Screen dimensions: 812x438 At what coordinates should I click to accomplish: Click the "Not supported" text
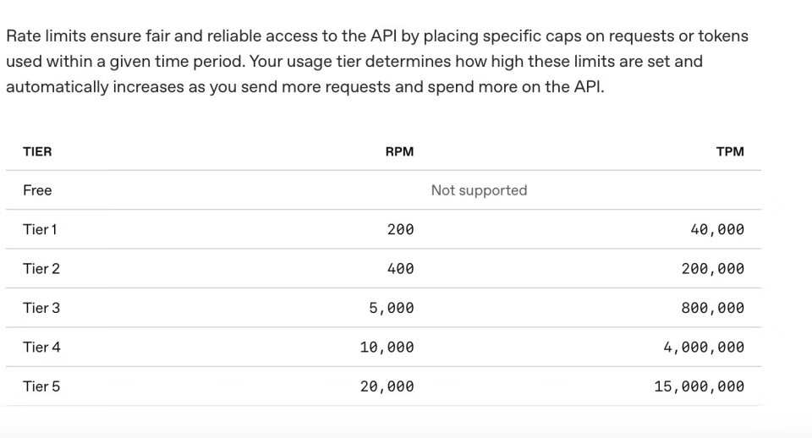click(x=479, y=190)
